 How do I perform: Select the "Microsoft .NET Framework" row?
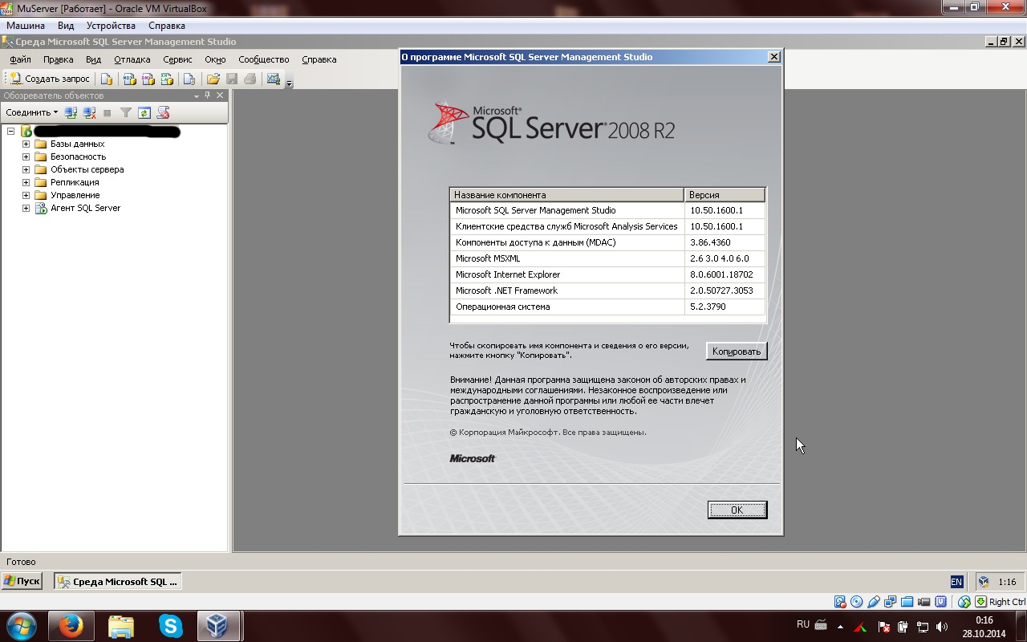pyautogui.click(x=607, y=291)
